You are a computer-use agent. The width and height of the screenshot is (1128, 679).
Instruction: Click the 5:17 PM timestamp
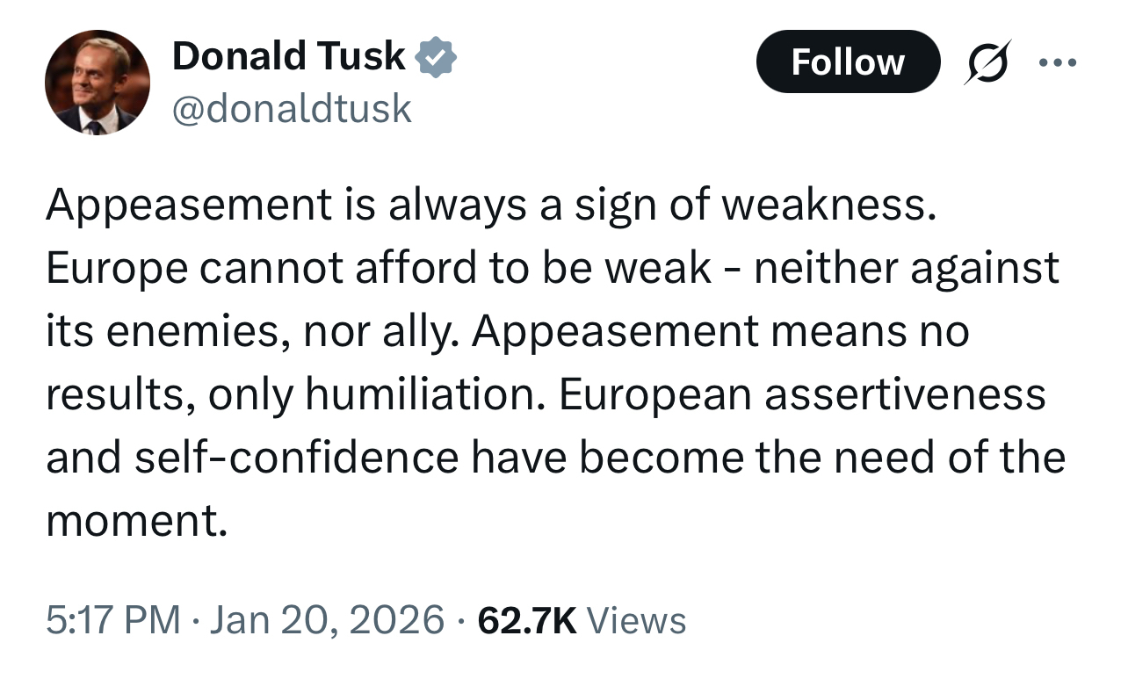point(112,621)
